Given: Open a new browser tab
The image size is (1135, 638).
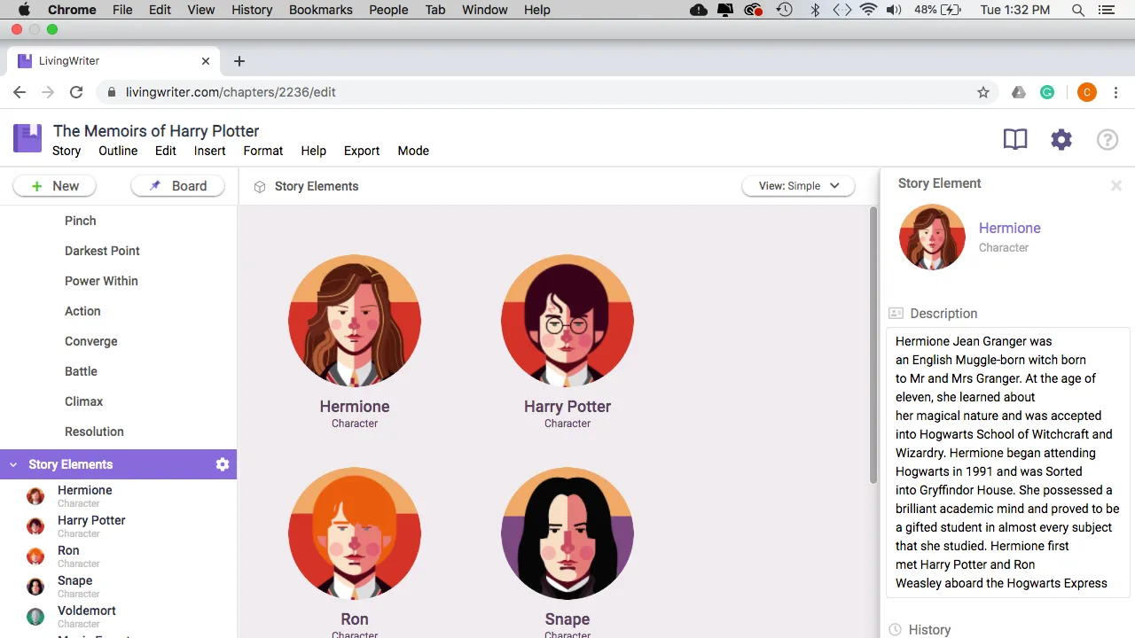Looking at the screenshot, I should (239, 61).
